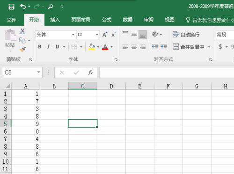The height and width of the screenshot is (174, 234).
Task: Open the 文件 tab
Action: coord(11,20)
